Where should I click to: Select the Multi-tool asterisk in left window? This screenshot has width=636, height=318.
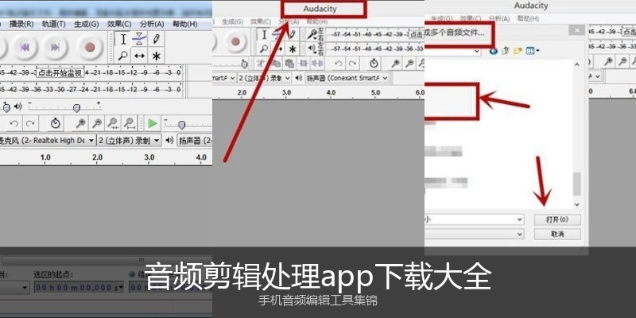click(x=156, y=56)
